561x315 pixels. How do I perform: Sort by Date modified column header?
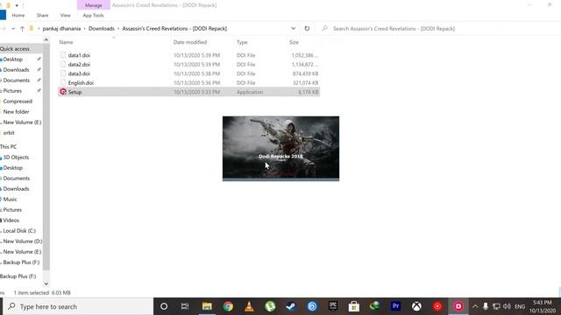[x=190, y=42]
